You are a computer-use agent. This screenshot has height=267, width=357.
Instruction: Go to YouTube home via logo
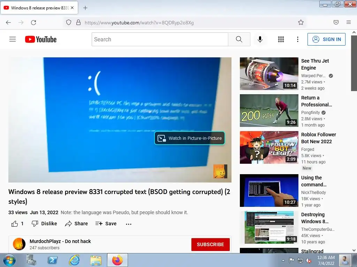point(41,39)
